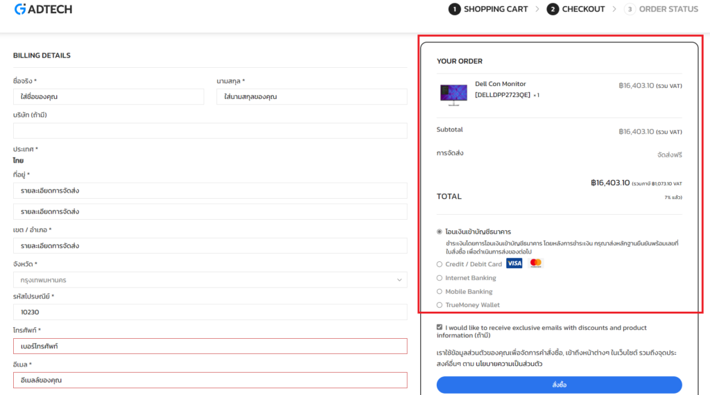Open the province dropdown showing กรุงเทพมหานคร
The width and height of the screenshot is (710, 395).
pyautogui.click(x=210, y=280)
